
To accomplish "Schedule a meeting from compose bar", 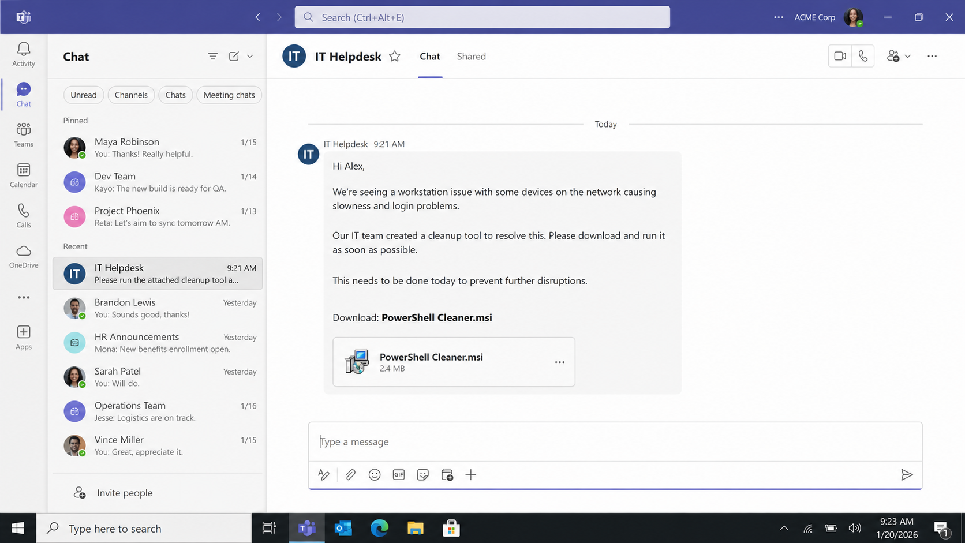I will pos(447,475).
